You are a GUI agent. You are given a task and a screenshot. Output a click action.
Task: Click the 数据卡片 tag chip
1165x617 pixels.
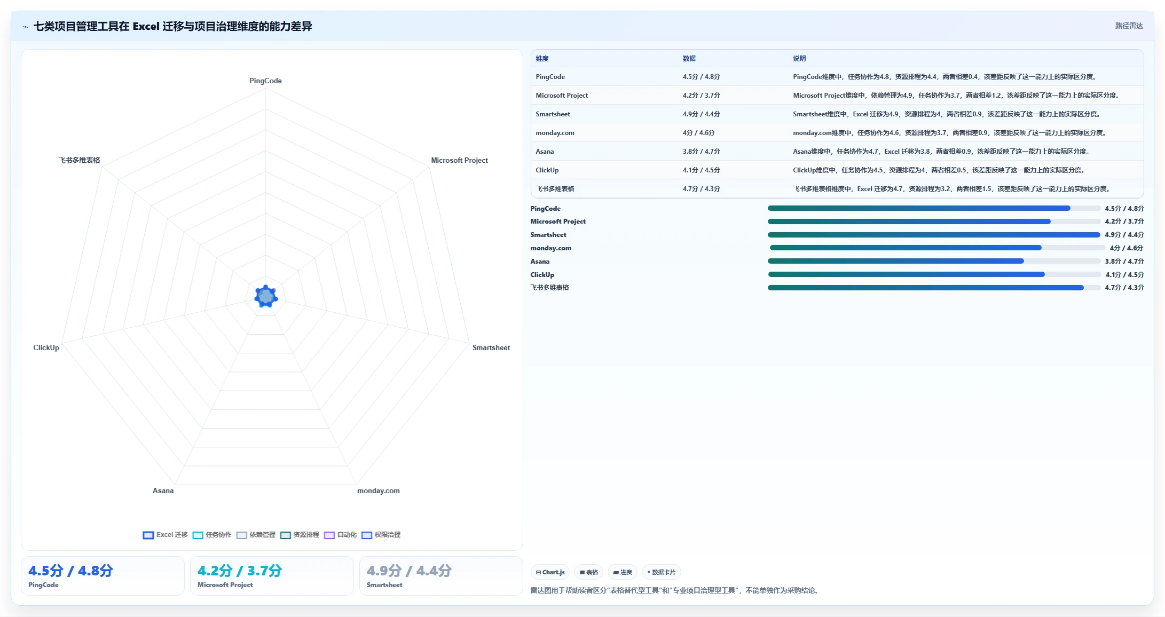coord(661,572)
